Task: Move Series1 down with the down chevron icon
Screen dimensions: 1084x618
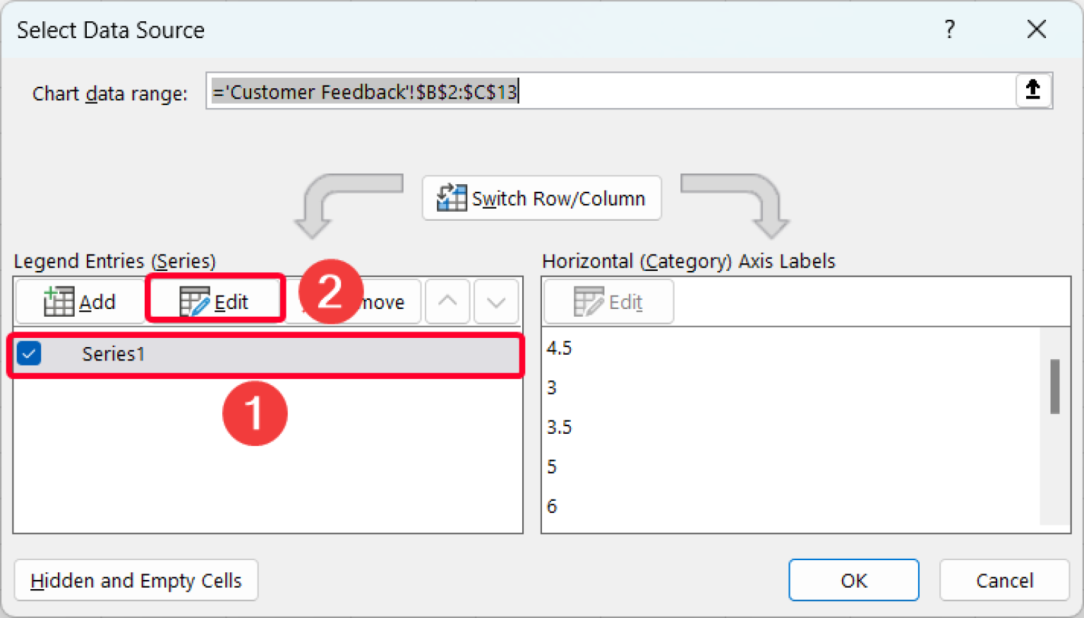Action: (496, 301)
